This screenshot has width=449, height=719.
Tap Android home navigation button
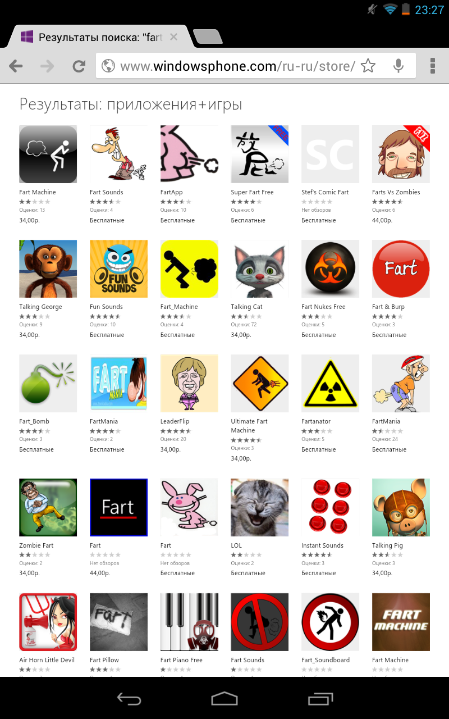pos(224,698)
